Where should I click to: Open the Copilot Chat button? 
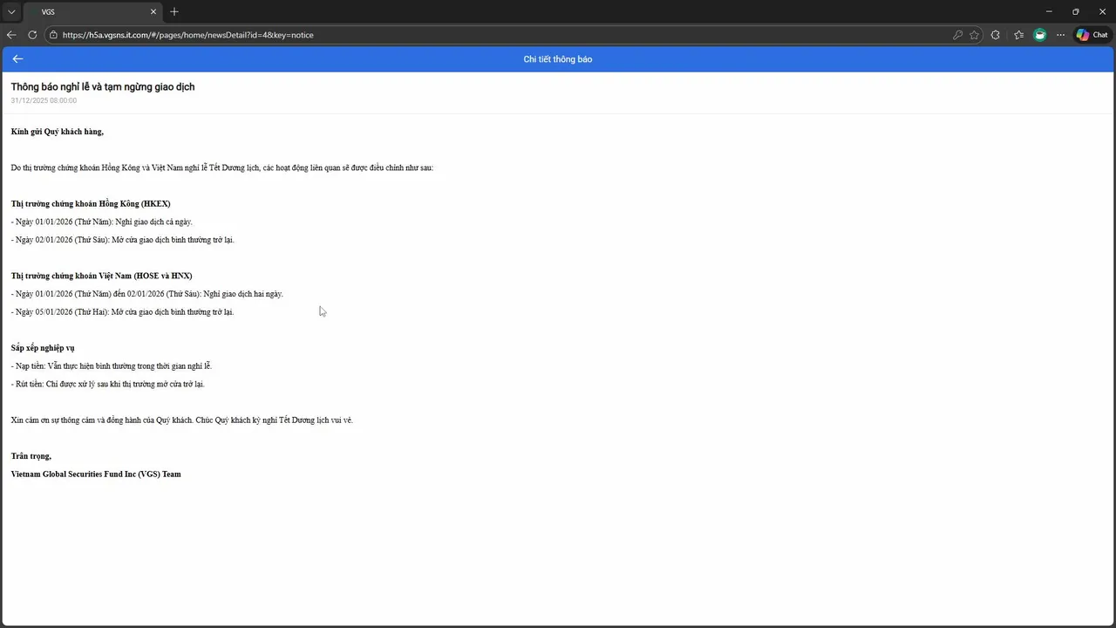pos(1092,35)
